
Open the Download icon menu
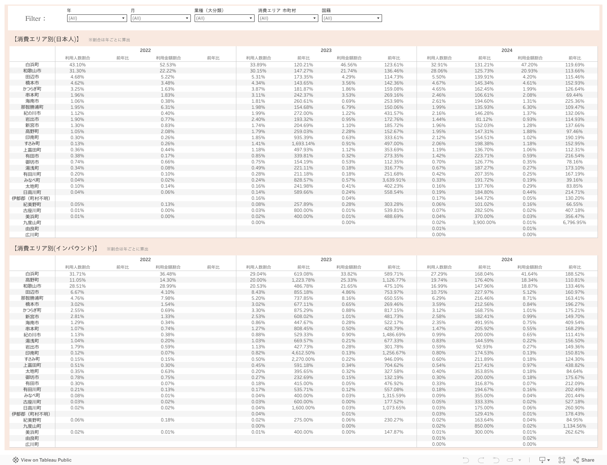click(x=544, y=460)
